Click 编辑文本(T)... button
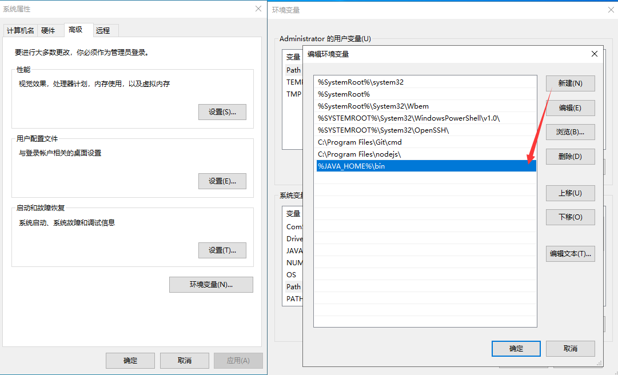 [570, 254]
